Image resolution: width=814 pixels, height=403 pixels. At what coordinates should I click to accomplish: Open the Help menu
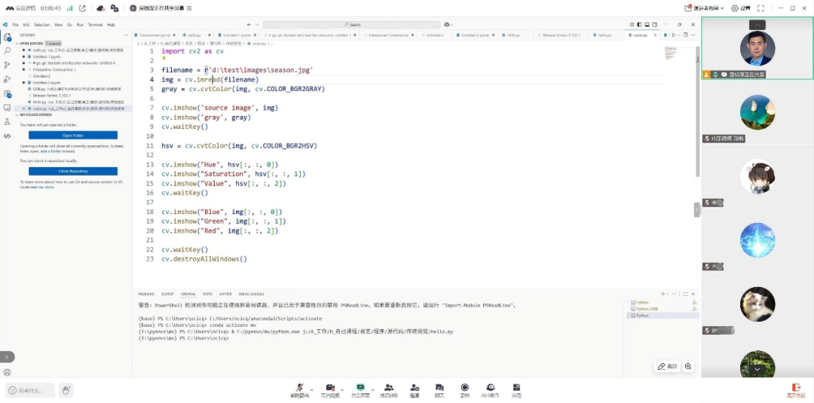pyautogui.click(x=111, y=24)
